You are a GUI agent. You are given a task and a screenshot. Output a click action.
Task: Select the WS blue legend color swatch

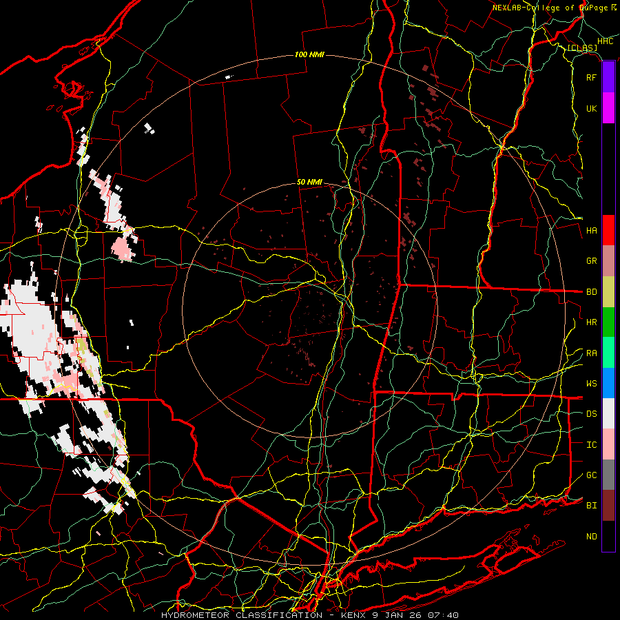coord(608,383)
